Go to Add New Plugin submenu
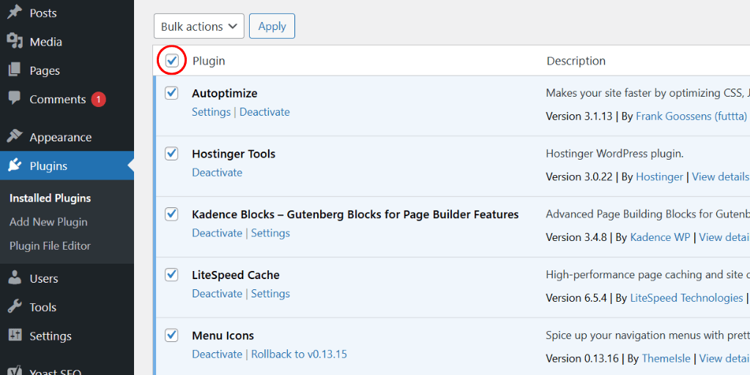 pyautogui.click(x=48, y=222)
